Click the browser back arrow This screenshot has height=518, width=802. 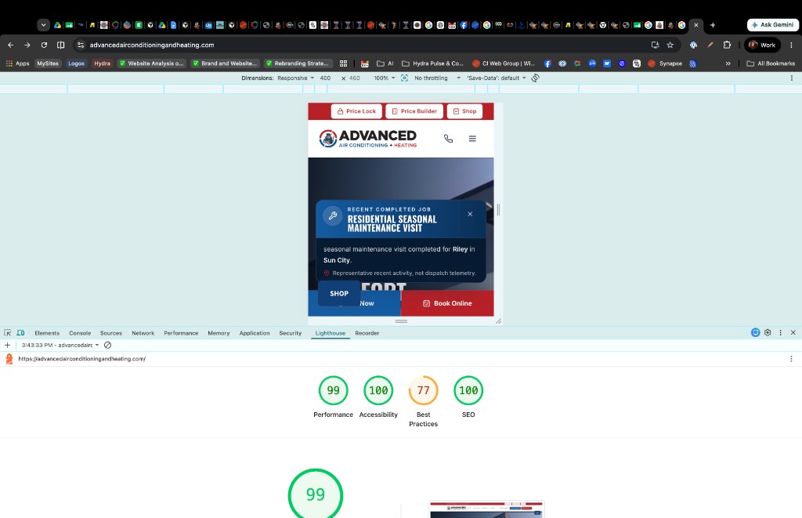[x=11, y=45]
